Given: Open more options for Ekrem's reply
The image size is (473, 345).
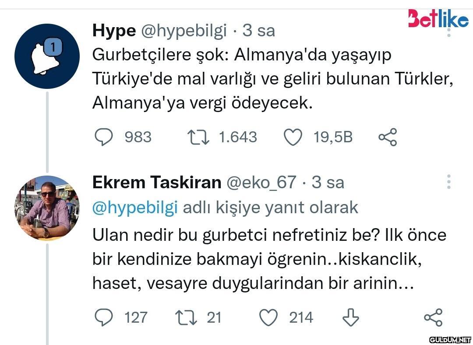Looking at the screenshot, I should (x=449, y=182).
